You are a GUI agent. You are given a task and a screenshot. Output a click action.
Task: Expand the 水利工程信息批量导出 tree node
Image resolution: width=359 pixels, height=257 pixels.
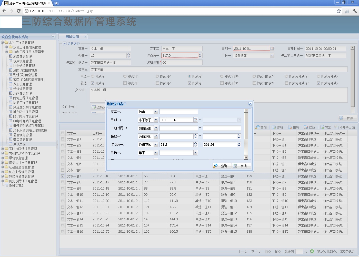coord(7,52)
